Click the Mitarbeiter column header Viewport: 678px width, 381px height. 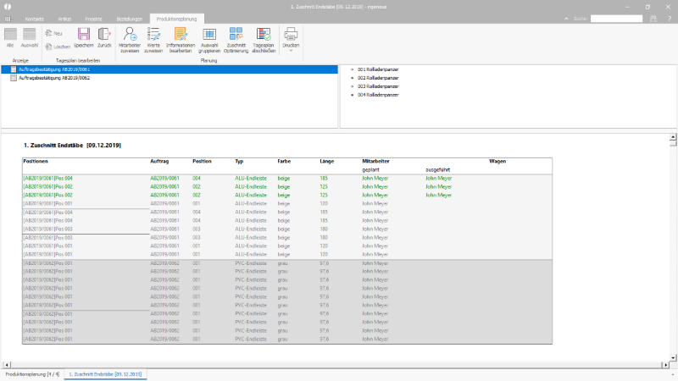pyautogui.click(x=375, y=161)
